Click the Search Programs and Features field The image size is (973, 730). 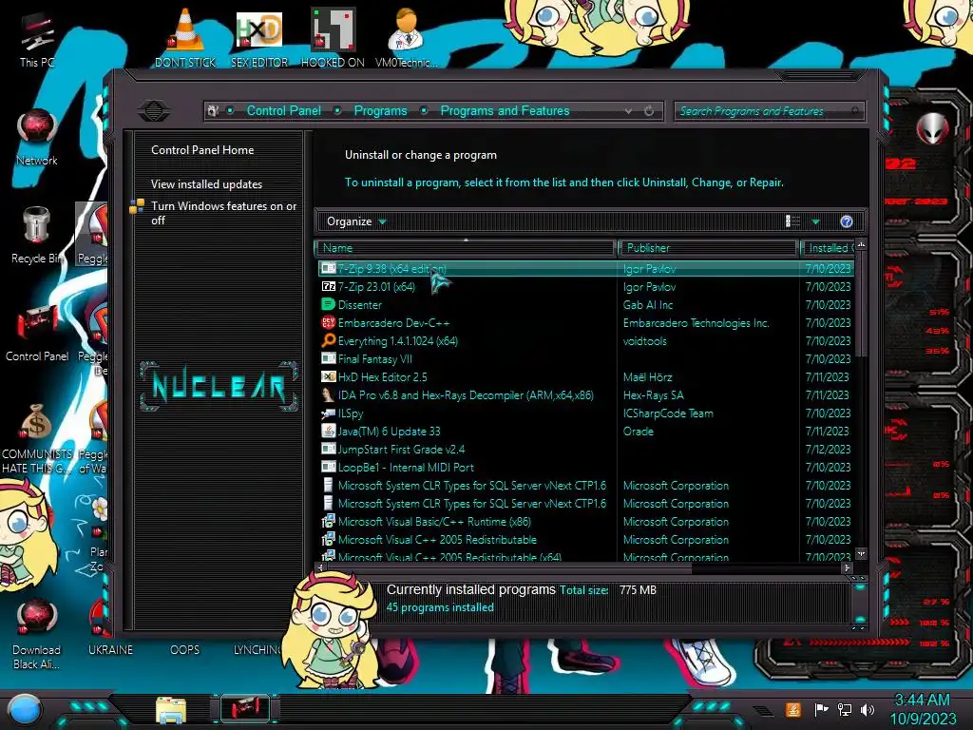coord(768,111)
